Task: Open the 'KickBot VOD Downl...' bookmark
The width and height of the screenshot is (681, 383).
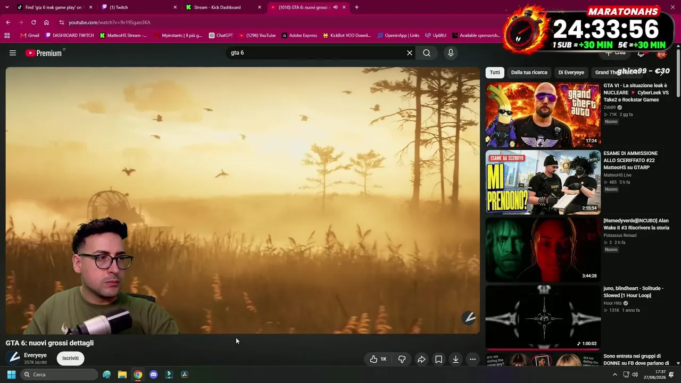Action: (347, 36)
